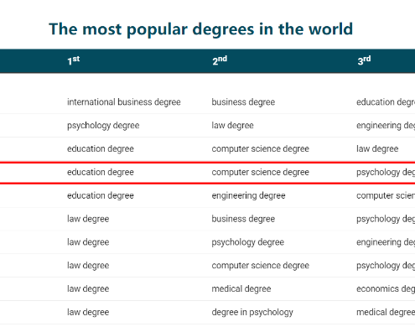Click the 1st column header
415x332 pixels.
click(74, 60)
